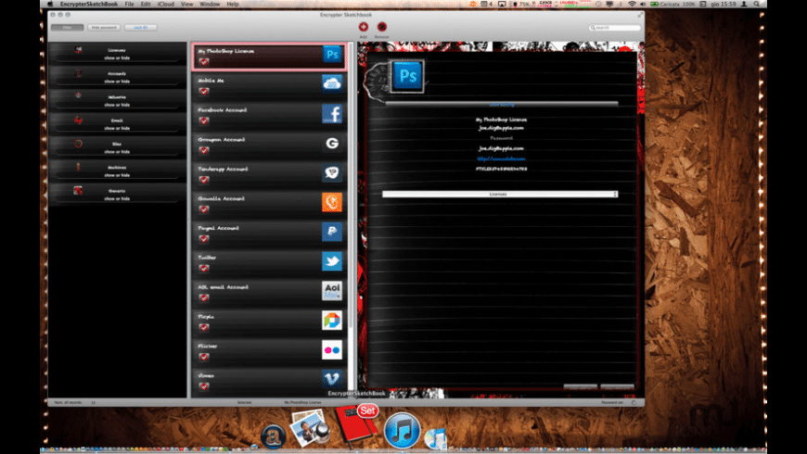This screenshot has width=807, height=454.
Task: Open the red EncrypterSketchBook dock icon
Action: click(x=356, y=424)
